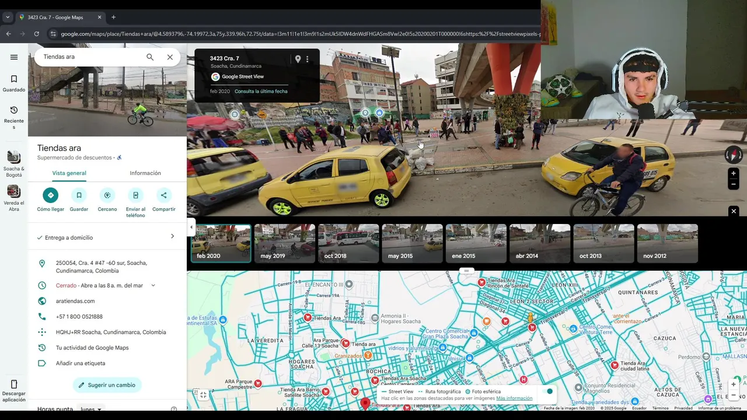The width and height of the screenshot is (747, 420).
Task: Click the Guardado bookmark icon in sidebar
Action: click(x=14, y=79)
